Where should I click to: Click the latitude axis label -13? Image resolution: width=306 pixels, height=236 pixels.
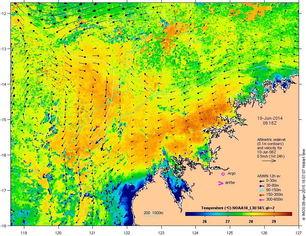point(4,49)
